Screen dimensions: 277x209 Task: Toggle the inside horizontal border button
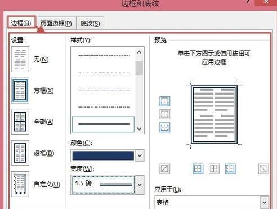tap(165, 114)
